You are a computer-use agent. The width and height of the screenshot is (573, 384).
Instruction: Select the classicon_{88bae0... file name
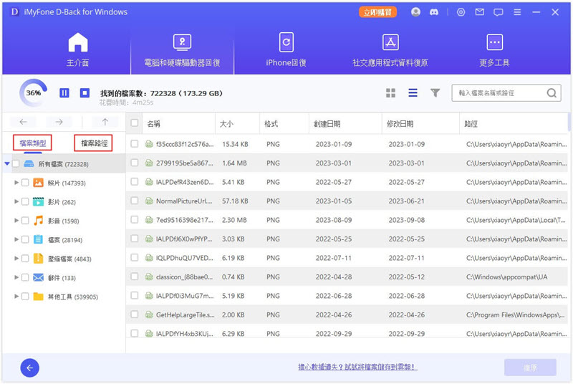tap(184, 277)
